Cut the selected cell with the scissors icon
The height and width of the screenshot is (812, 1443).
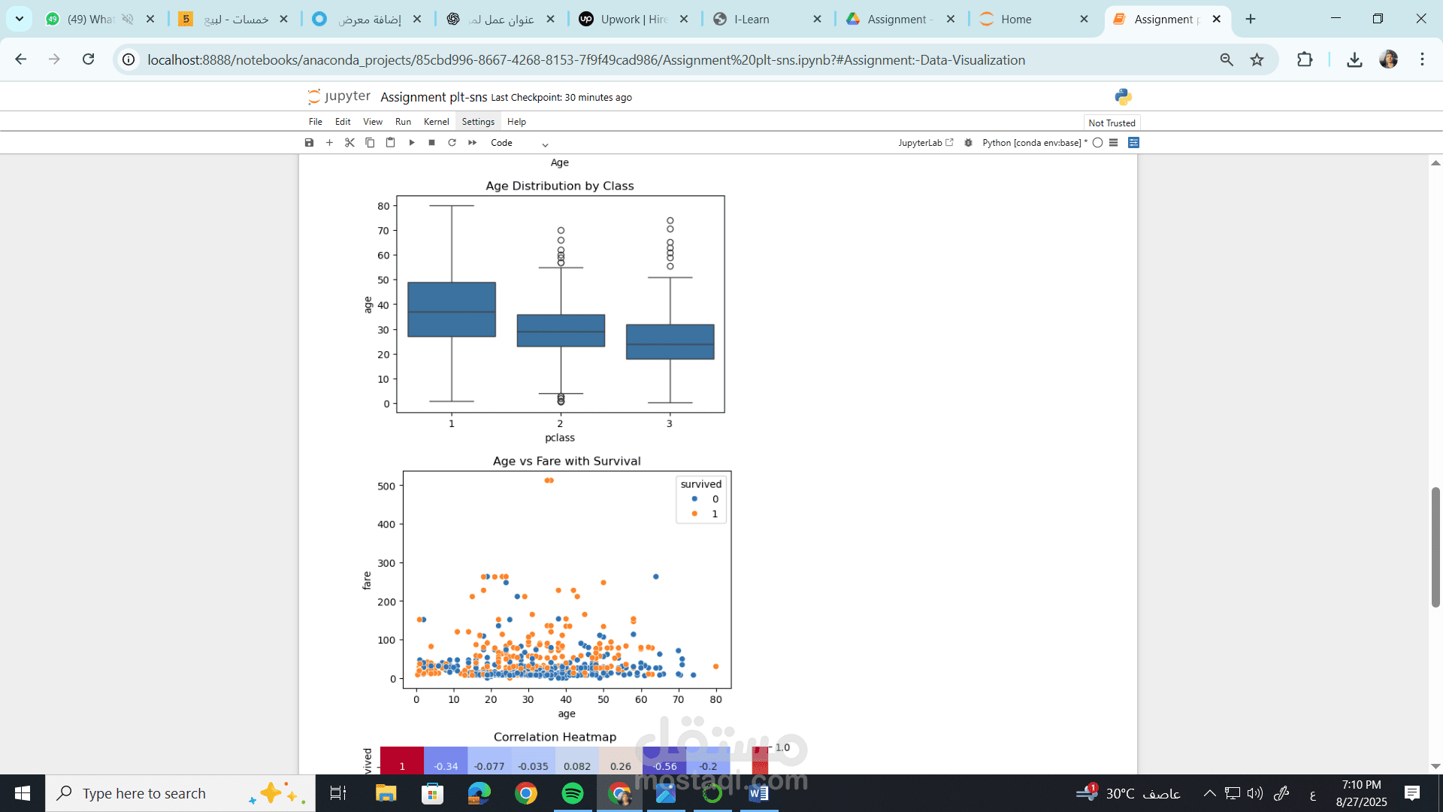(349, 143)
